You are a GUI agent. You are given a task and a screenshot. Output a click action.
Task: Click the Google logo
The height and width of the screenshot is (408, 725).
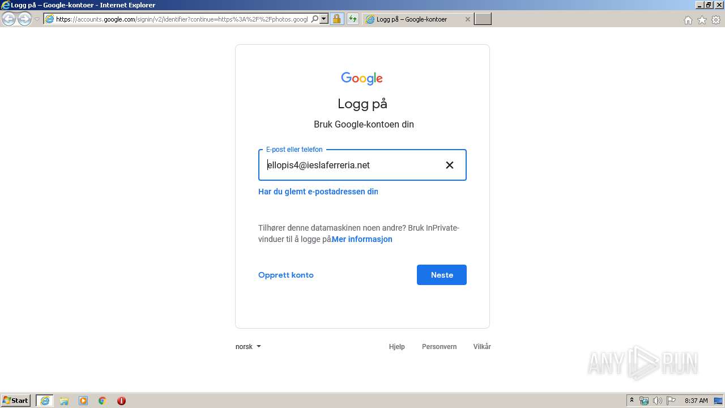click(x=362, y=78)
